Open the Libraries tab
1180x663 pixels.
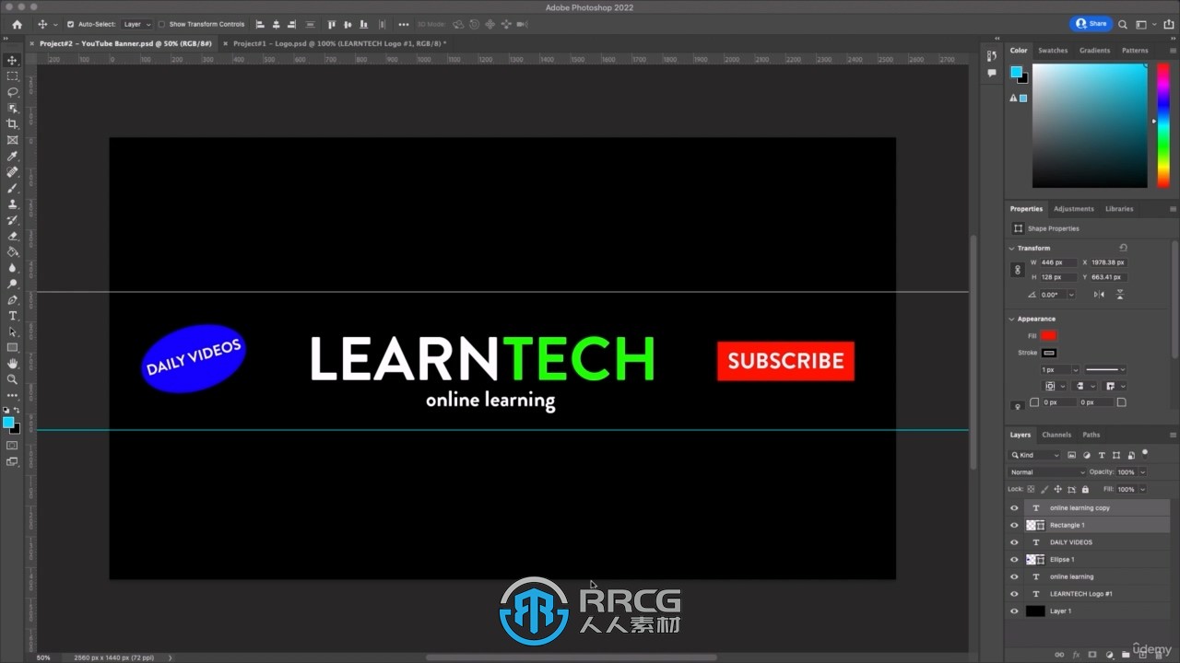1119,209
